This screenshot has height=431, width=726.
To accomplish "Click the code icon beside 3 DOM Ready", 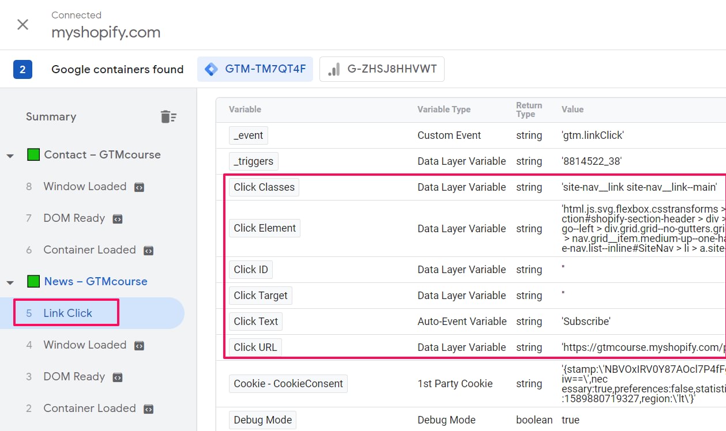I will [x=118, y=377].
